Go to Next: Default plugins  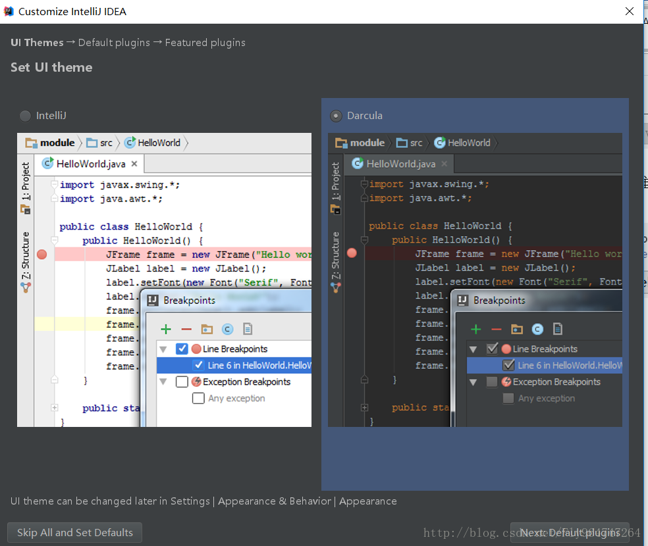[570, 532]
